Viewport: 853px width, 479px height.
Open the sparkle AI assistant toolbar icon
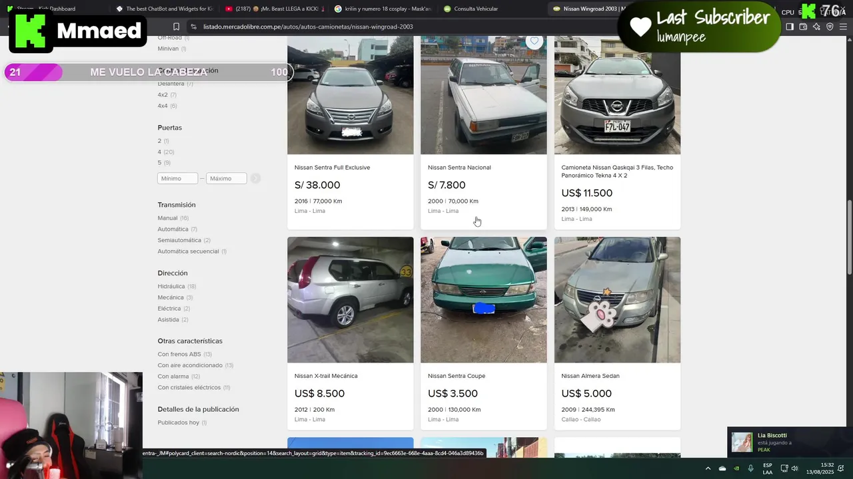(816, 27)
